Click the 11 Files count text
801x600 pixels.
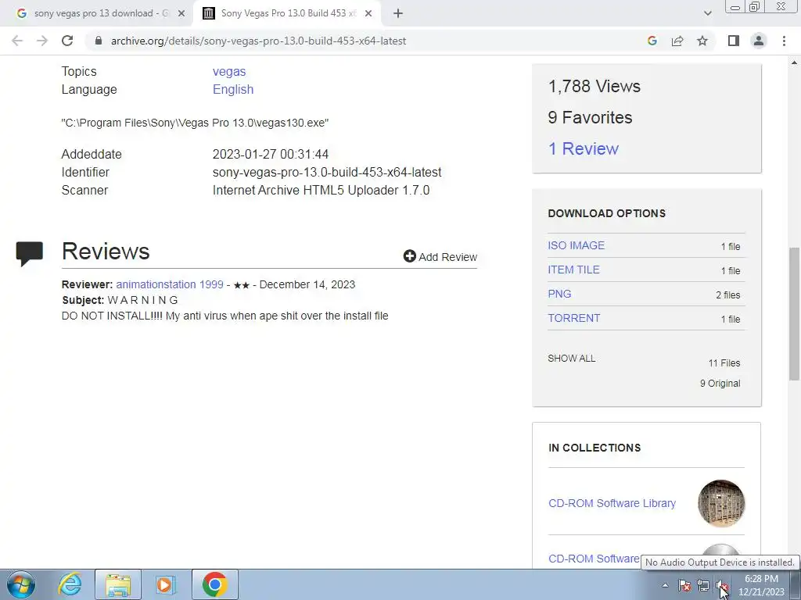pos(724,362)
